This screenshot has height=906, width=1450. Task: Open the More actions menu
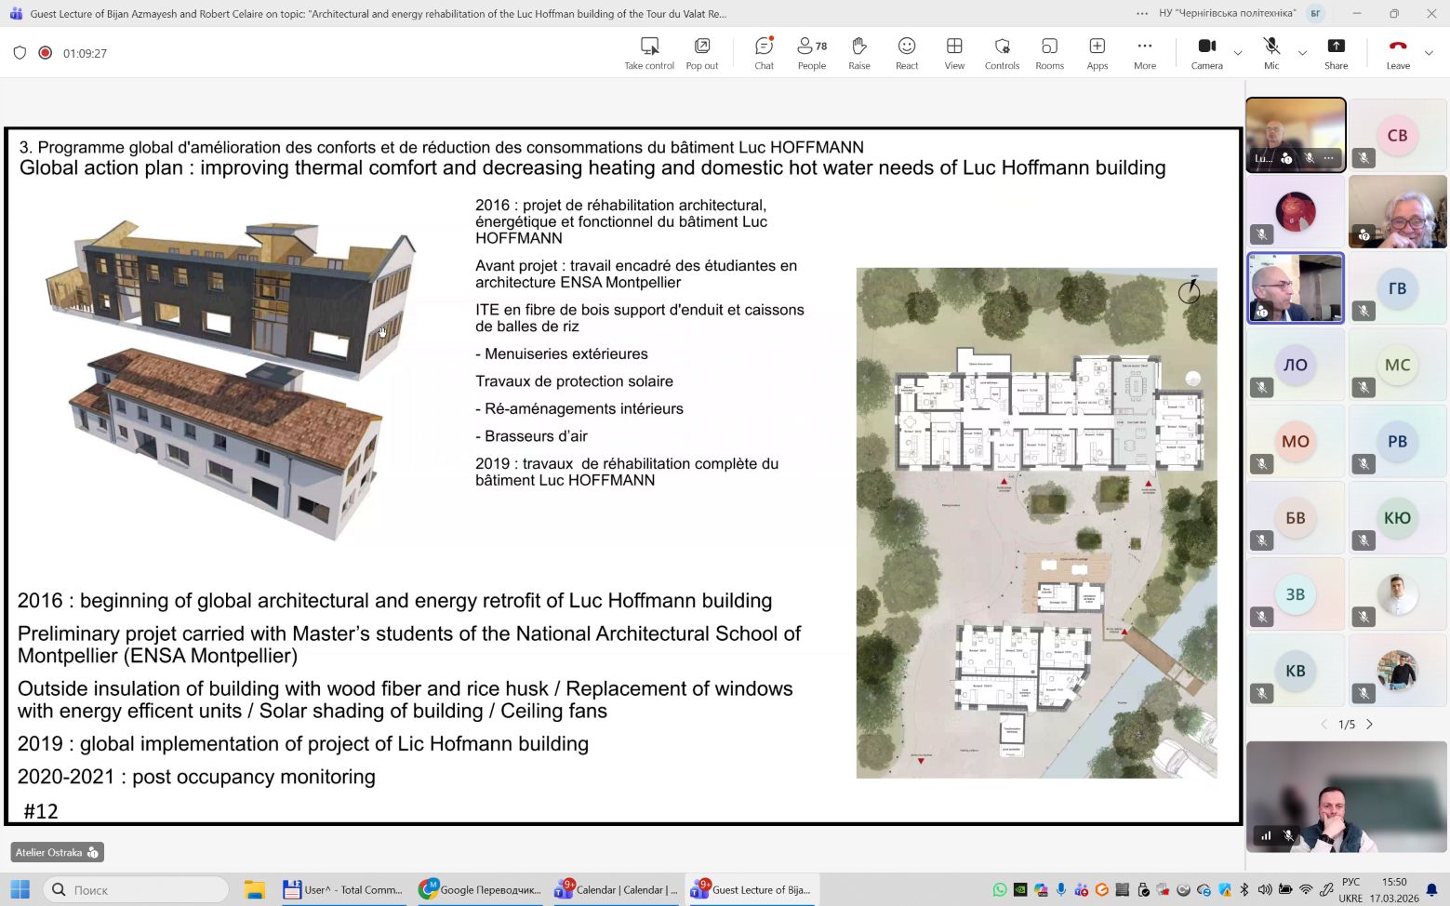[x=1144, y=53]
